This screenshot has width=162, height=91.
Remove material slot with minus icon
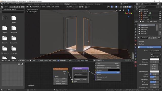coord(160,27)
